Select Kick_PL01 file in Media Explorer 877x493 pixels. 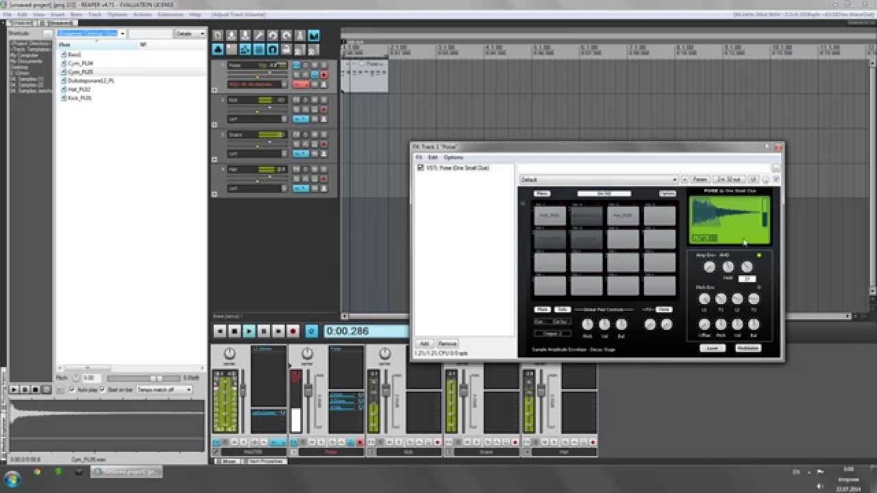click(79, 98)
